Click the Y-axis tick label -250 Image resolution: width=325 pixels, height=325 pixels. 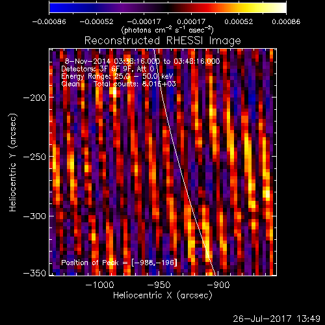point(34,157)
